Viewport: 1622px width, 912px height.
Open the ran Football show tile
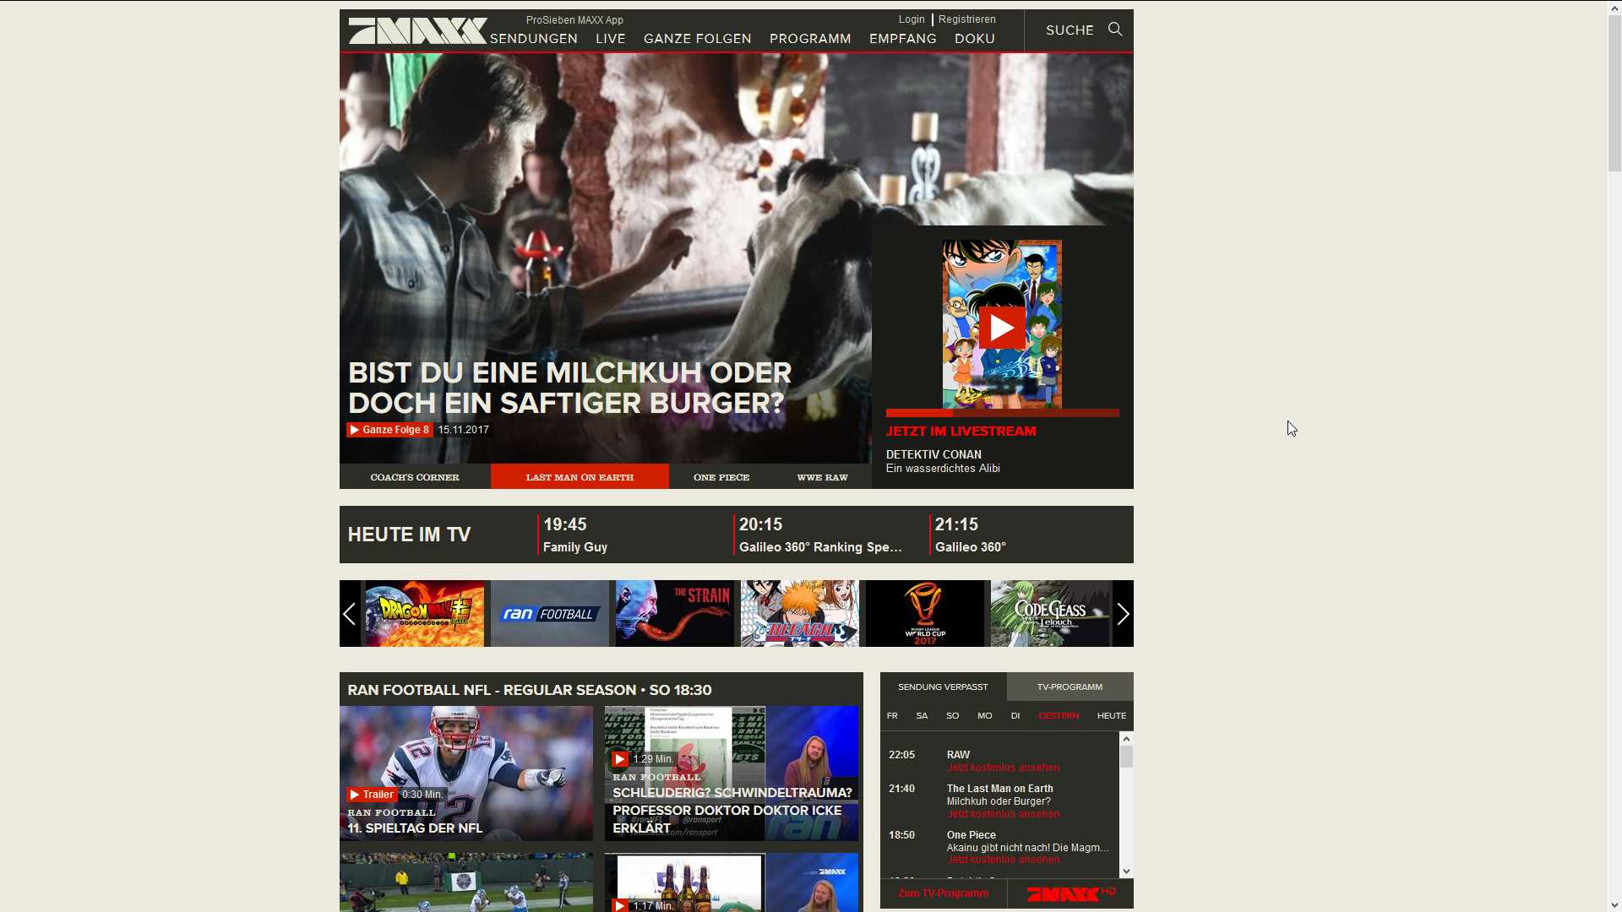coord(549,614)
